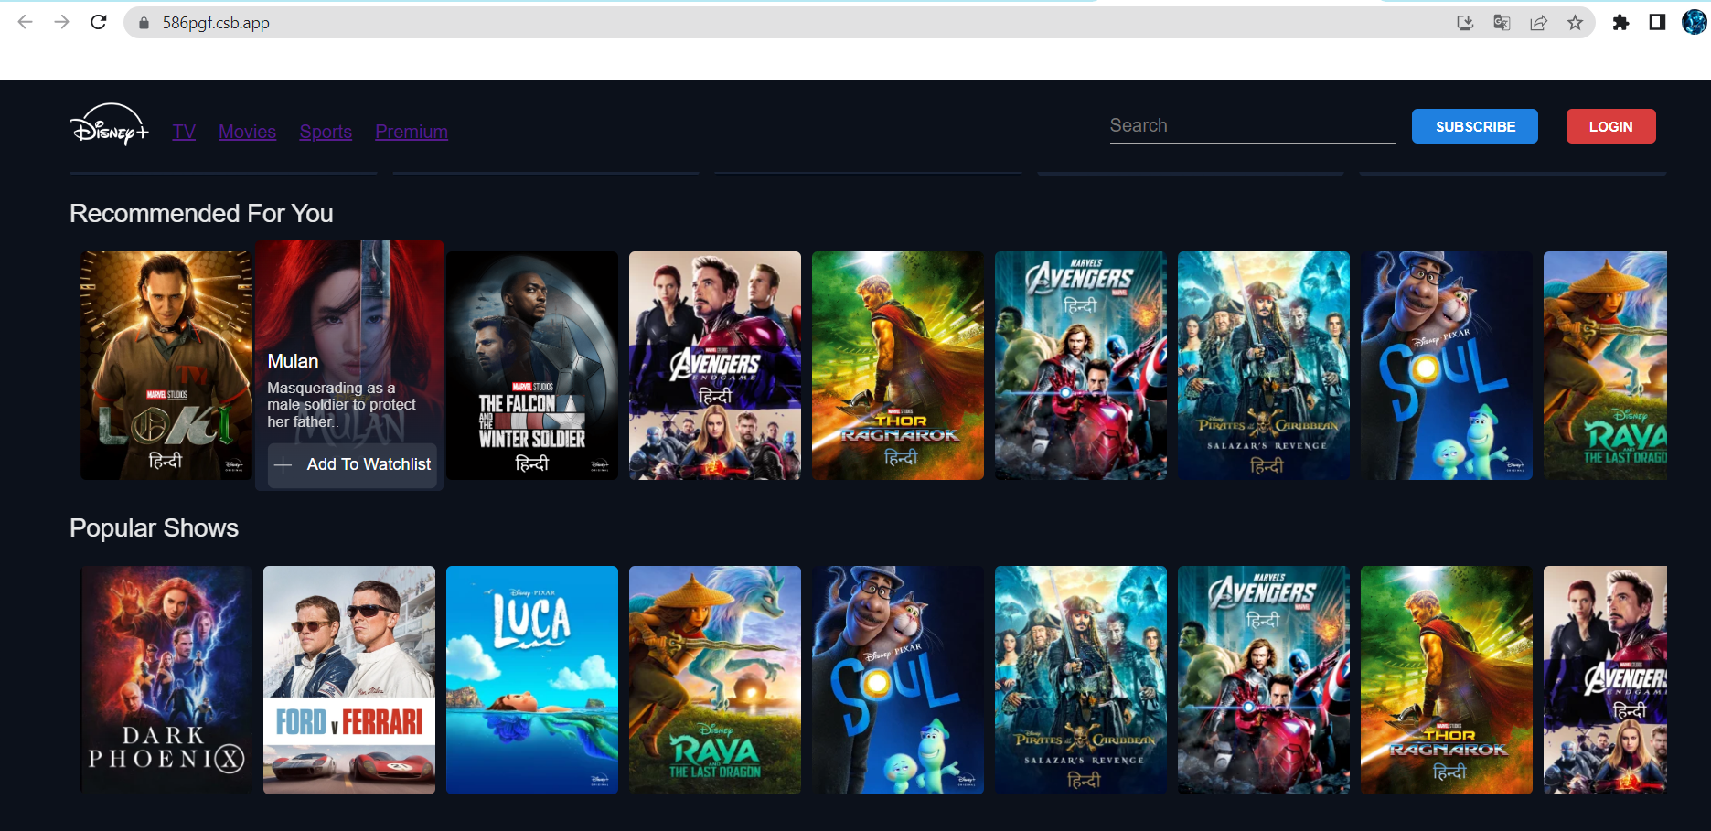Open the TV menu item
The height and width of the screenshot is (831, 1711).
click(184, 132)
